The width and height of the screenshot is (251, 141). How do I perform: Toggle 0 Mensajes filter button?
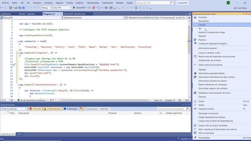[x=71, y=109]
